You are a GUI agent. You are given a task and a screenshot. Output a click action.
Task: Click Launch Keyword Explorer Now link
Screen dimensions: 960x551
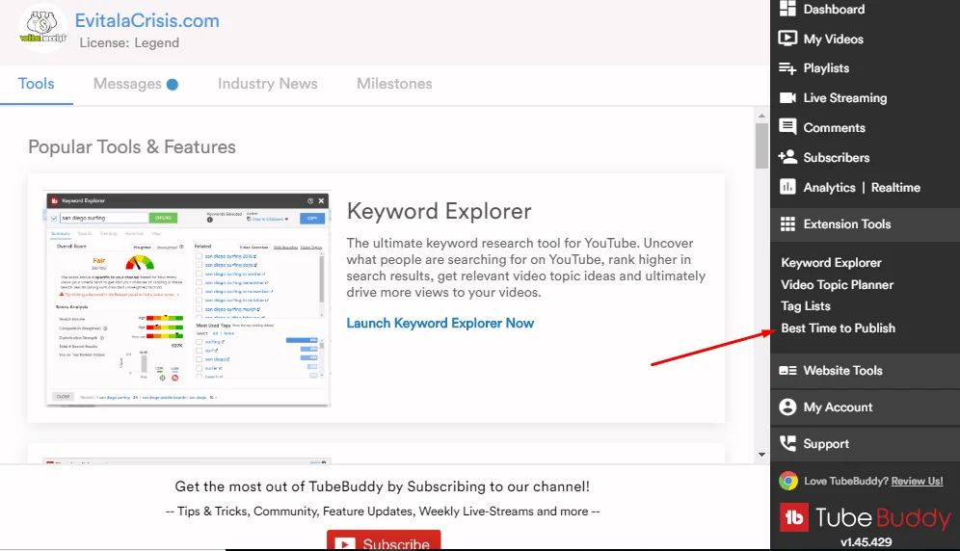[440, 324]
